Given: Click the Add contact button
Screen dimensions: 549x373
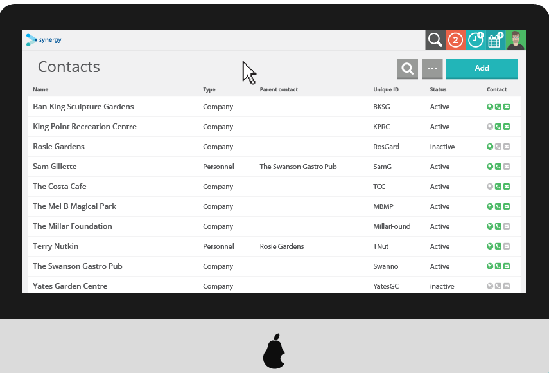Looking at the screenshot, I should click(x=482, y=69).
